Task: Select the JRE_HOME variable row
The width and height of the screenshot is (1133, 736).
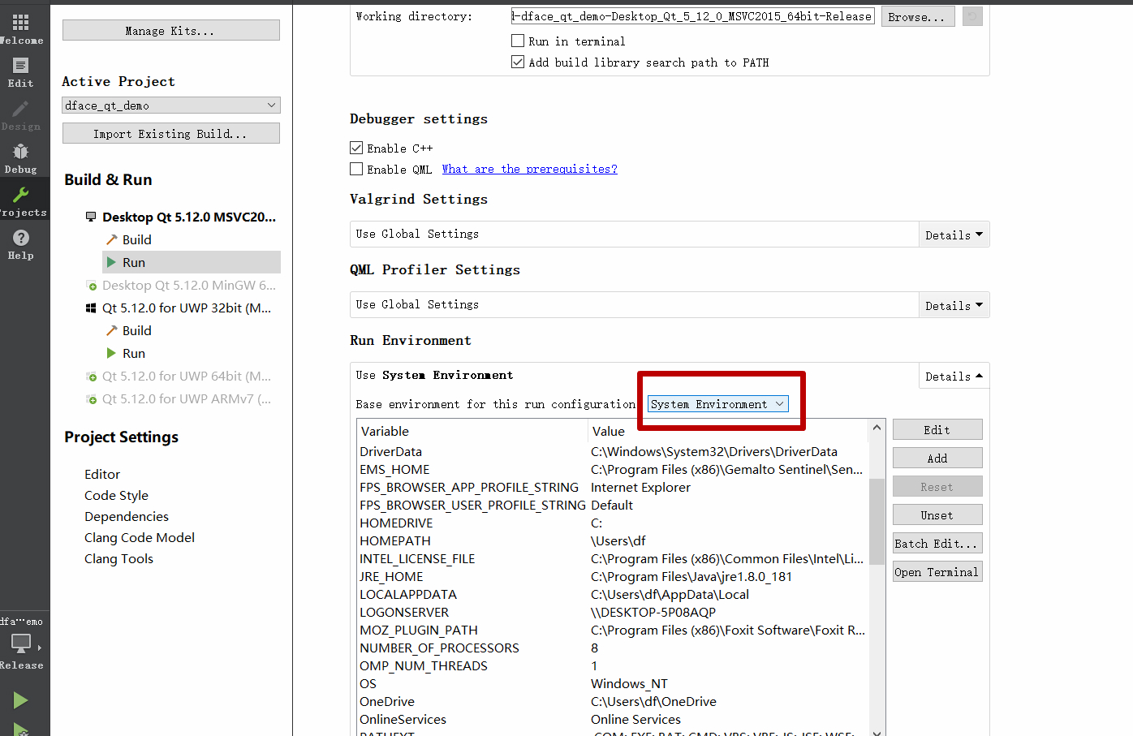Action: click(392, 577)
